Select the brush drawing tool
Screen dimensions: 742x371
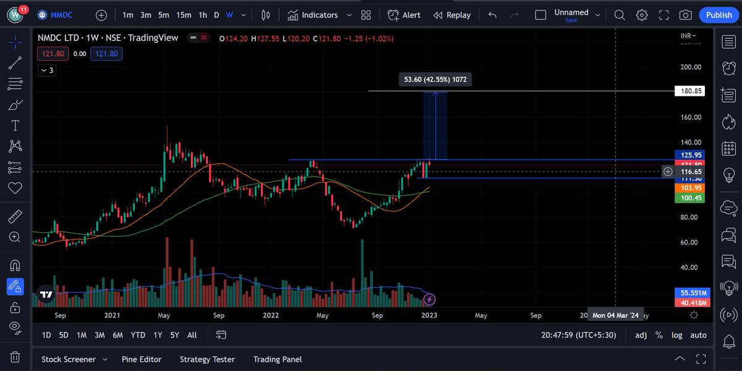pos(15,104)
